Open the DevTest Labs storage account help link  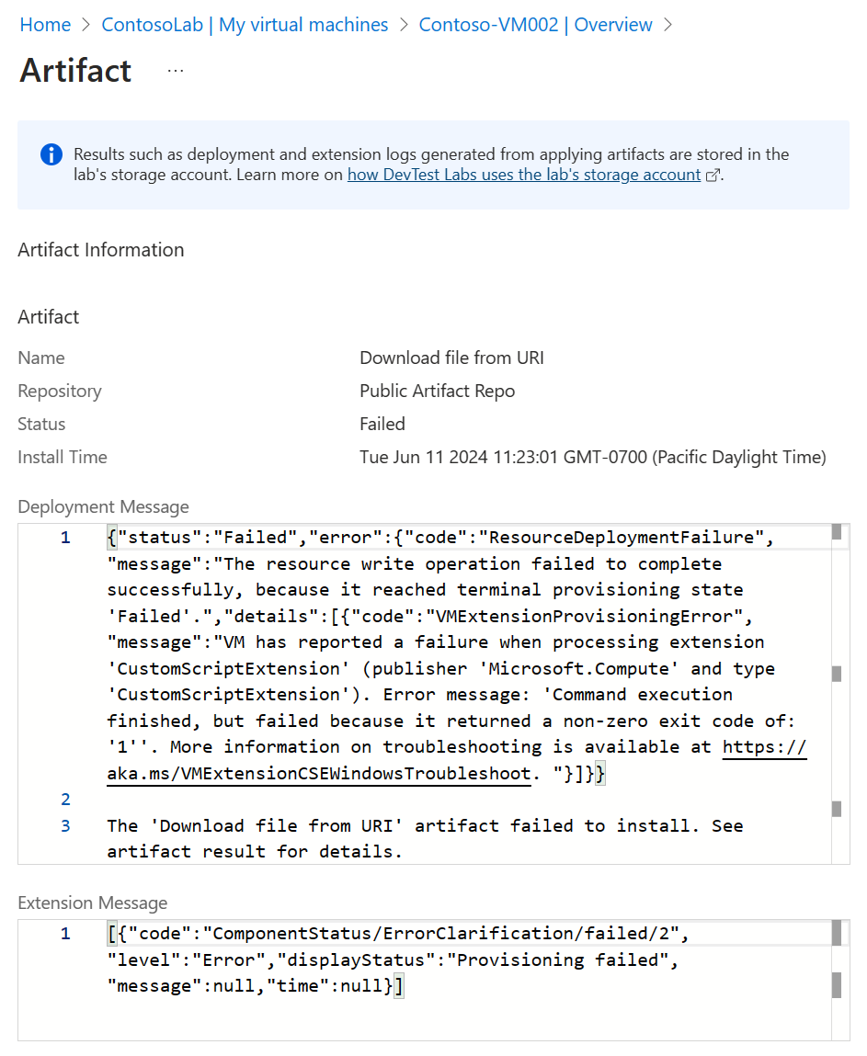tap(523, 175)
